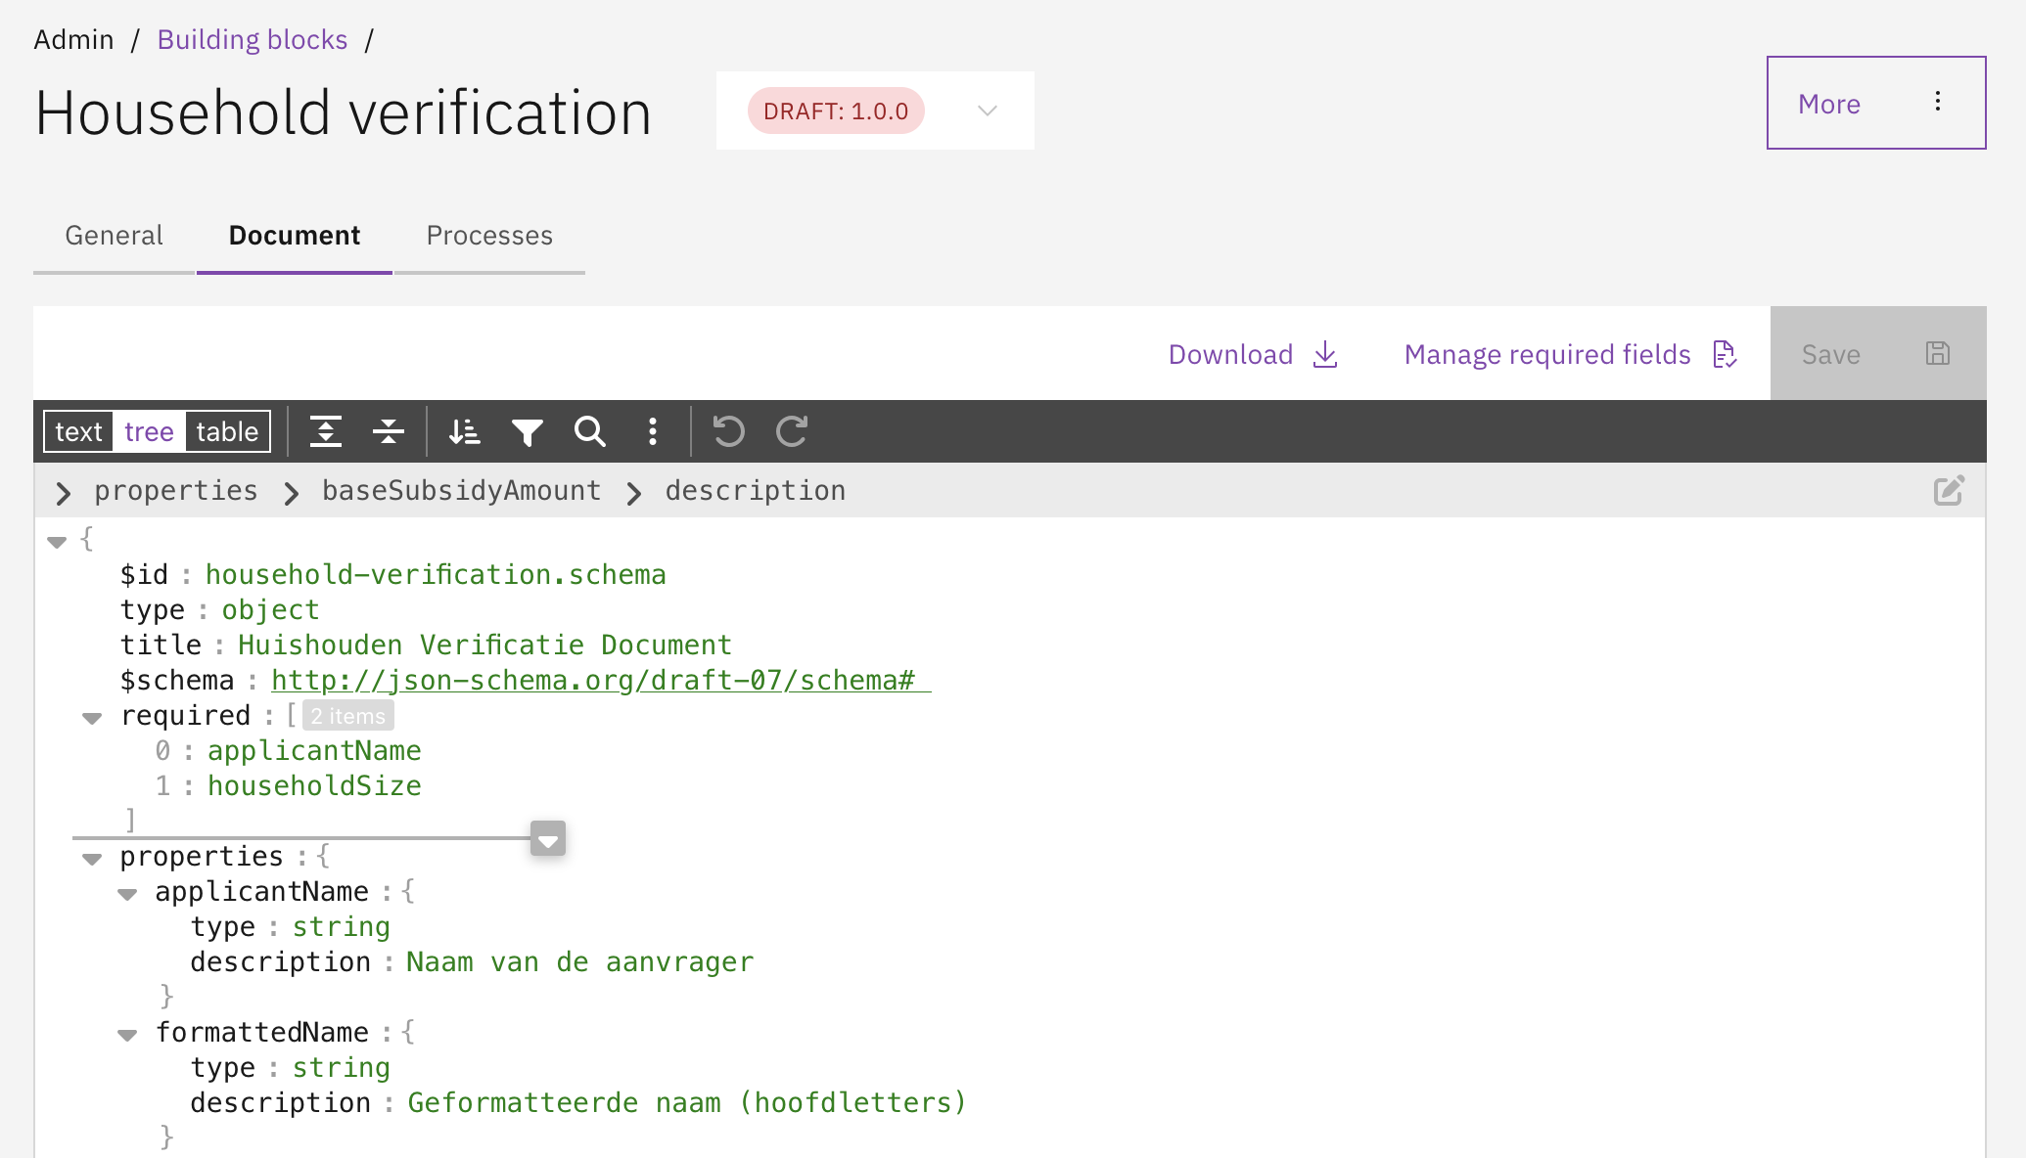Switch editor to text mode
The width and height of the screenshot is (2026, 1158).
(78, 431)
